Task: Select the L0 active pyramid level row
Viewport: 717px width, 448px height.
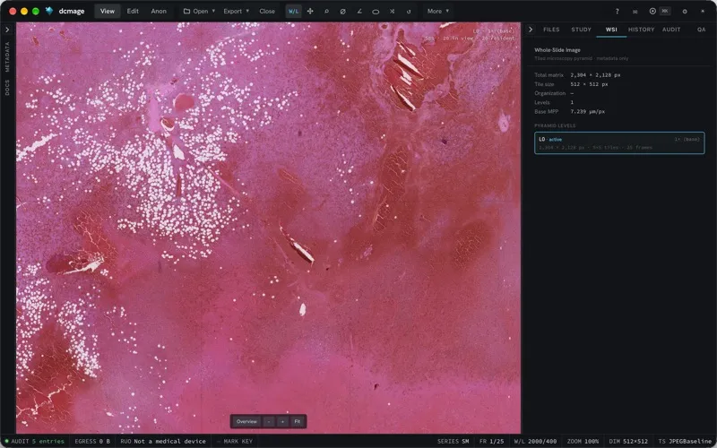Action: [619, 143]
